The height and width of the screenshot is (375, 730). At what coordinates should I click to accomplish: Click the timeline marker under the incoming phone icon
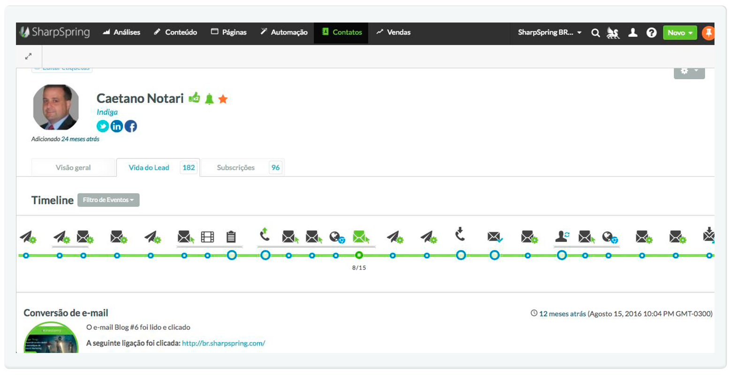pos(461,255)
